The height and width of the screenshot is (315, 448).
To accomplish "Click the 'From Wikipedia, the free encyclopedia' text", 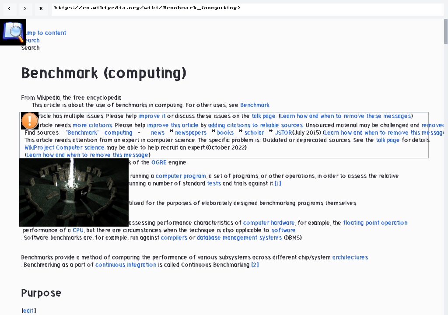I will (71, 98).
